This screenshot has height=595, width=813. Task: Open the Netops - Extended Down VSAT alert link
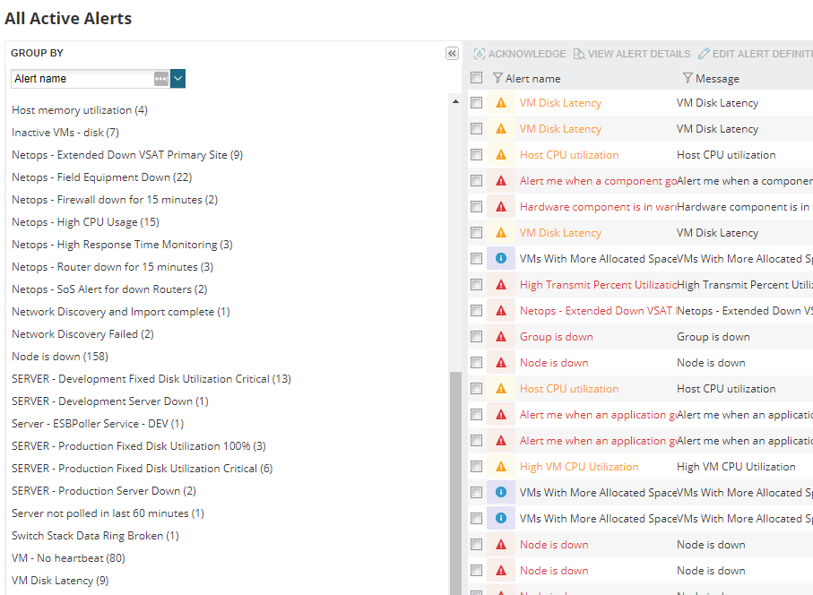[x=598, y=310]
